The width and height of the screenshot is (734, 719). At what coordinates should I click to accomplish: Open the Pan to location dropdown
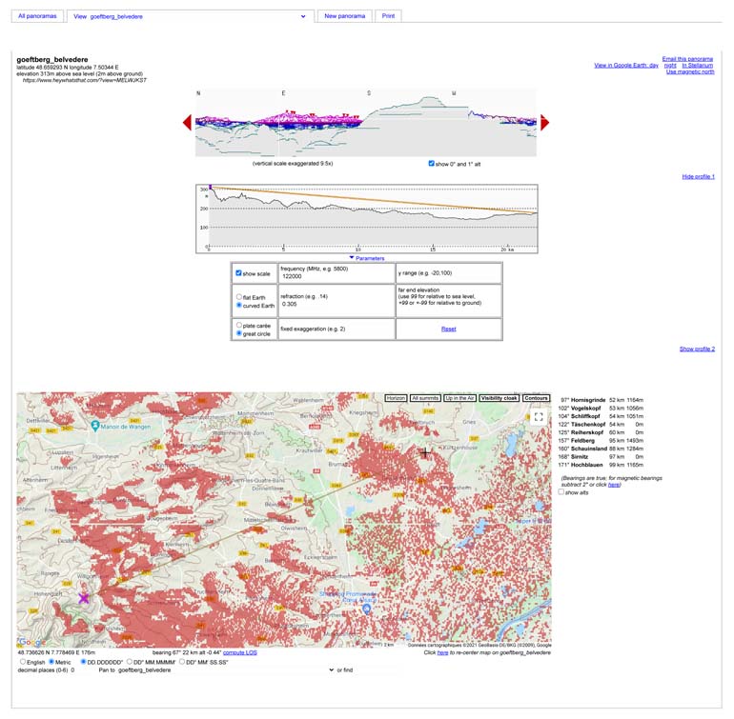pos(220,670)
